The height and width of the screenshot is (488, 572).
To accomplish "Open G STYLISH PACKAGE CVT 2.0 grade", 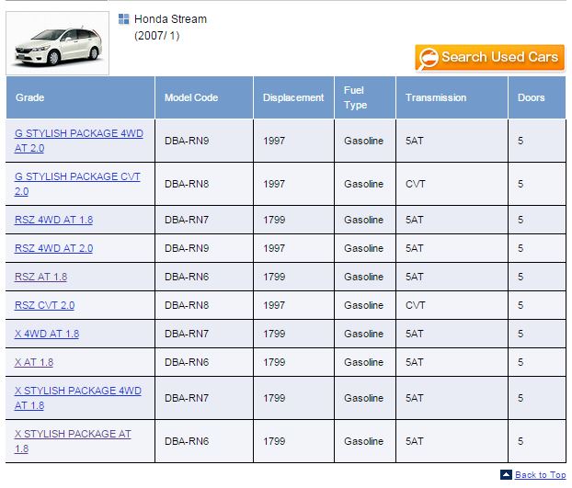I will [x=77, y=184].
